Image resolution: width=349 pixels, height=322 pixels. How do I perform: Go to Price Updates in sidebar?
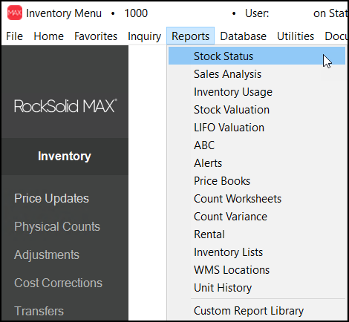[x=51, y=198]
